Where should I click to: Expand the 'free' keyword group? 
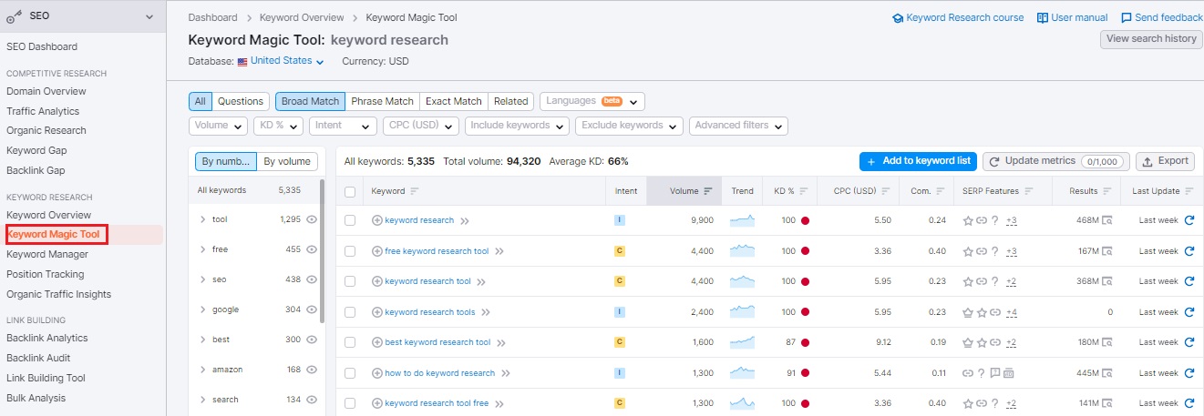tap(202, 249)
